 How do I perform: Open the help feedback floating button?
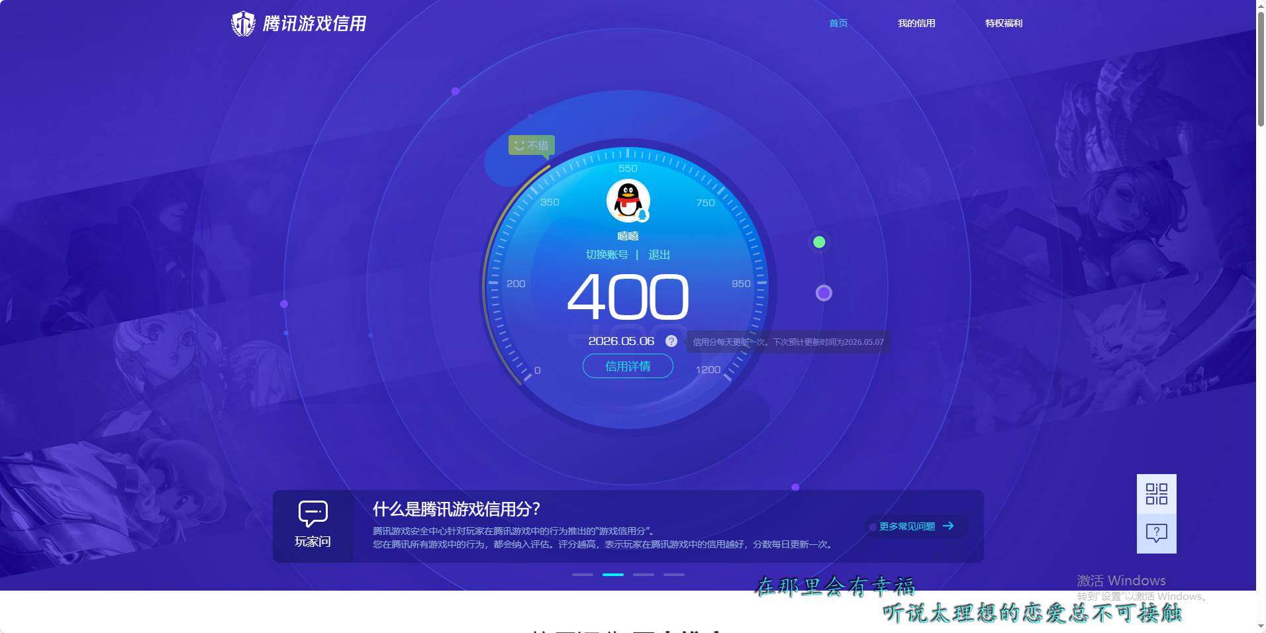tap(1157, 534)
